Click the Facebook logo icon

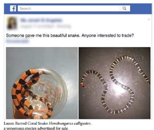[13, 8]
